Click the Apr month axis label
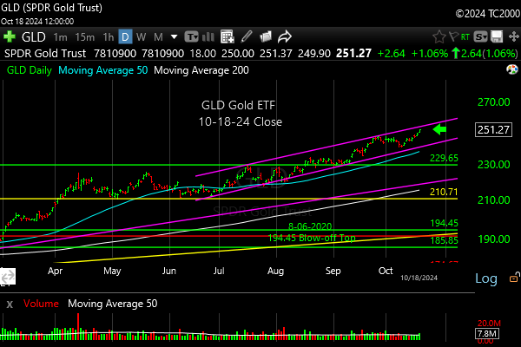This screenshot has width=521, height=347. point(55,271)
